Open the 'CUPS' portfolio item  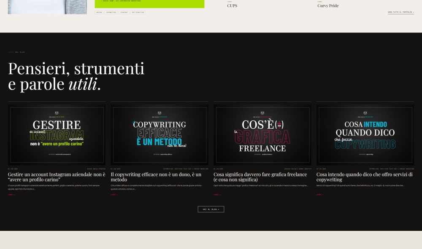coord(232,5)
